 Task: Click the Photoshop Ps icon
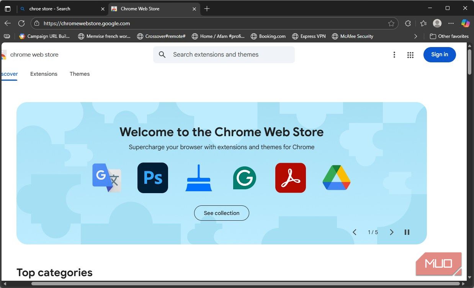click(x=153, y=178)
